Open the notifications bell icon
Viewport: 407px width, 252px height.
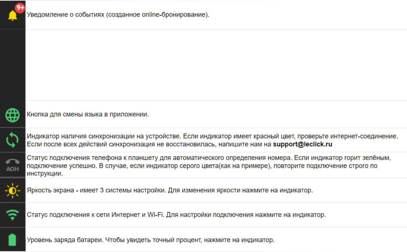(x=12, y=15)
